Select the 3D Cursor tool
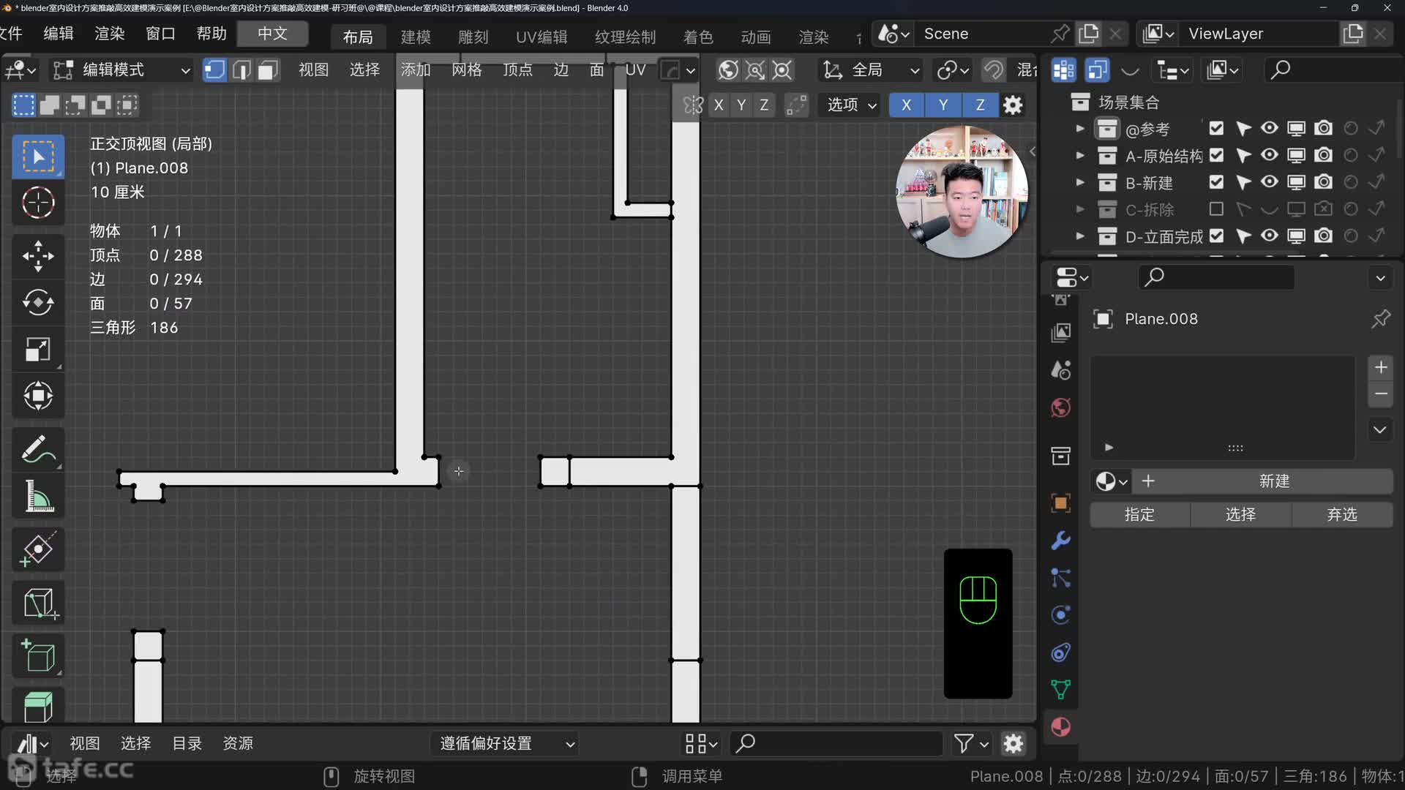Viewport: 1405px width, 790px height. pos(38,203)
